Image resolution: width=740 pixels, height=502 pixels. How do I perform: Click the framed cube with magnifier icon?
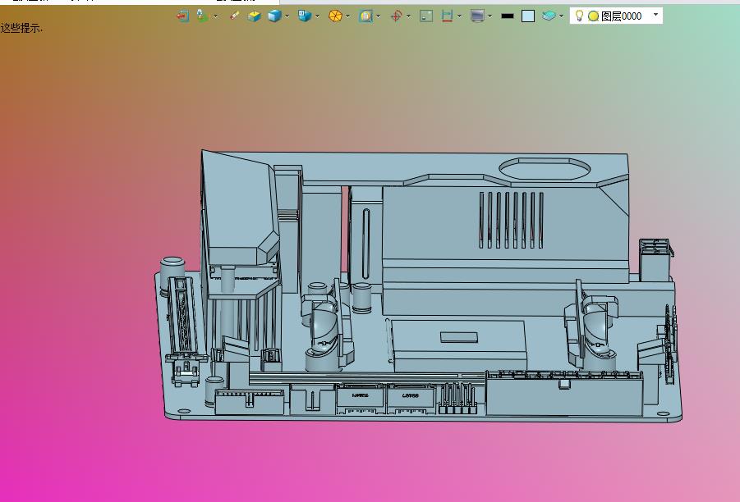[365, 16]
